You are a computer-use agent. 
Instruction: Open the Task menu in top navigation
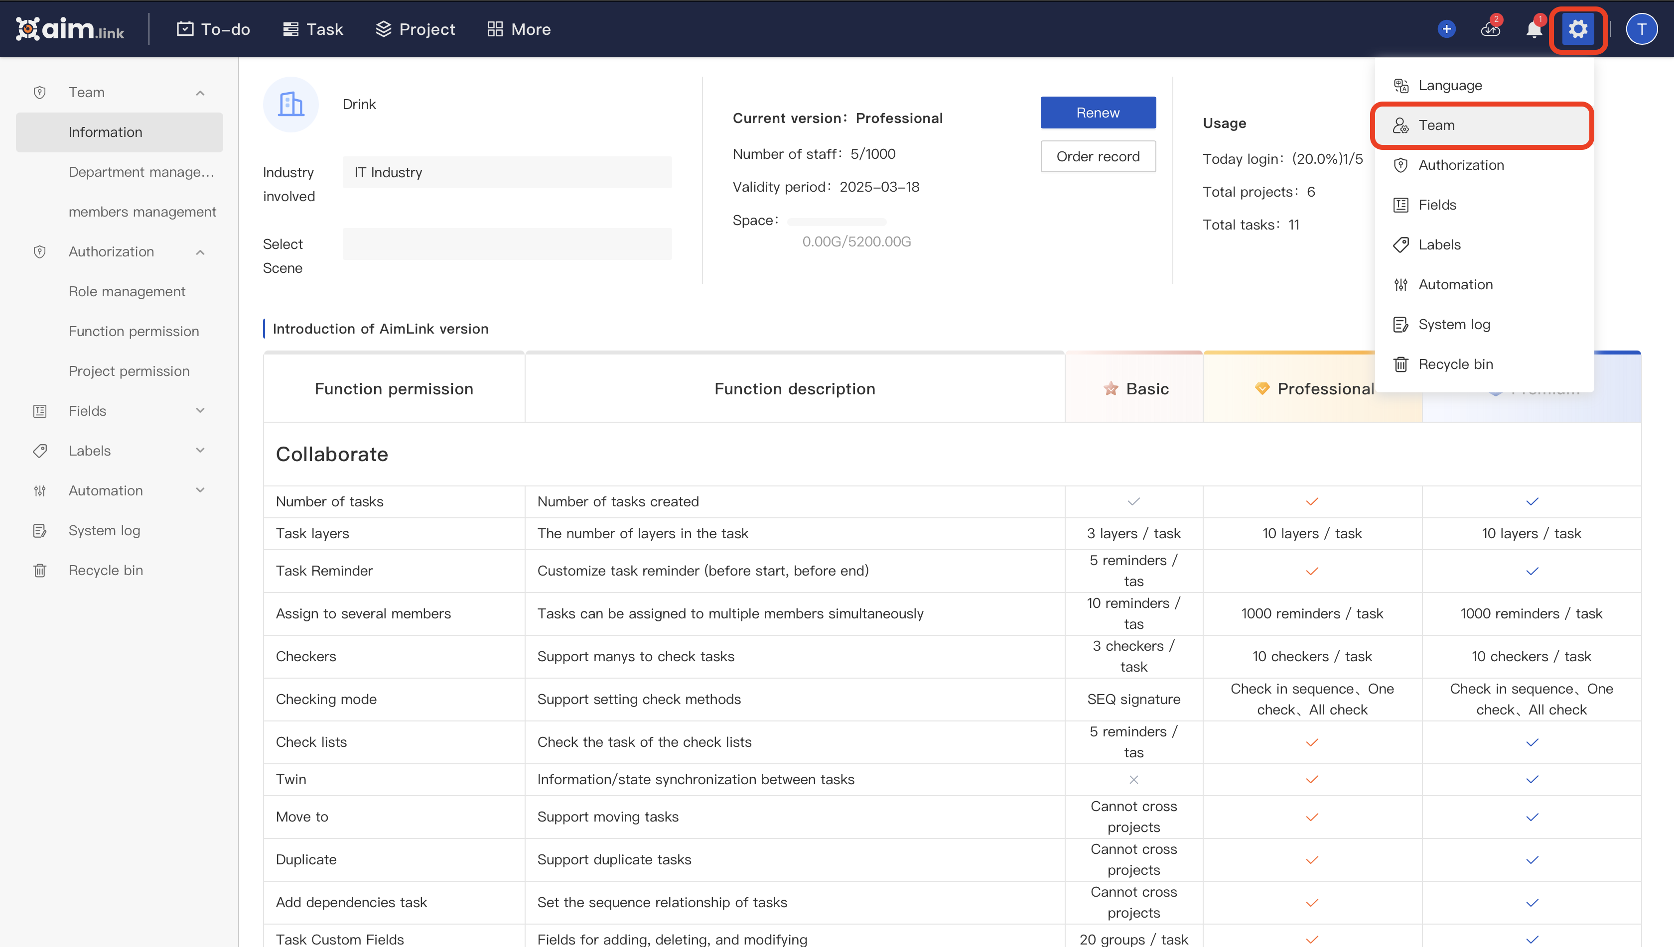pyautogui.click(x=313, y=28)
